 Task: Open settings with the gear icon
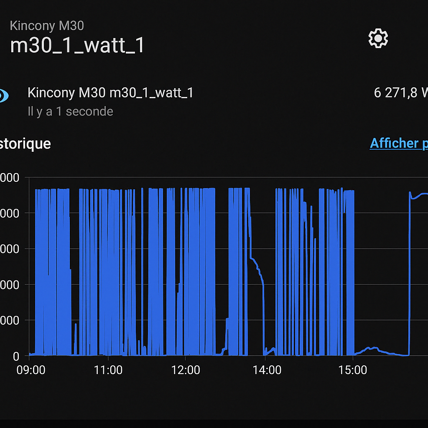coord(378,38)
